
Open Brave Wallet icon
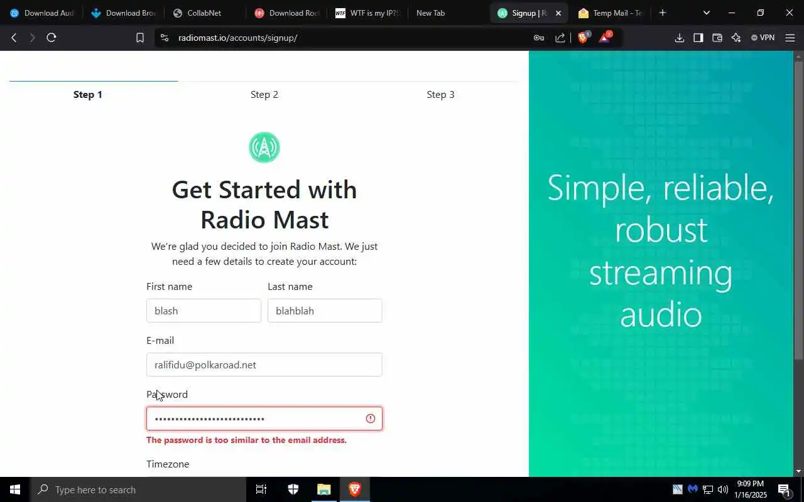pyautogui.click(x=717, y=38)
